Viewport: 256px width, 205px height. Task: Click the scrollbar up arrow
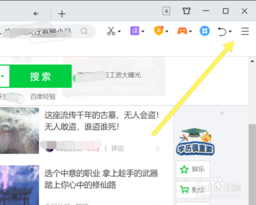coord(252,61)
